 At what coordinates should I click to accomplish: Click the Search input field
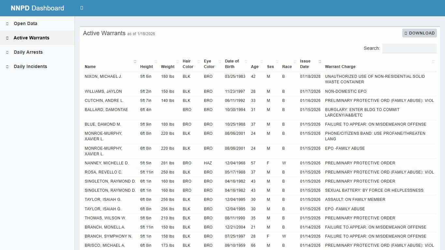point(409,48)
